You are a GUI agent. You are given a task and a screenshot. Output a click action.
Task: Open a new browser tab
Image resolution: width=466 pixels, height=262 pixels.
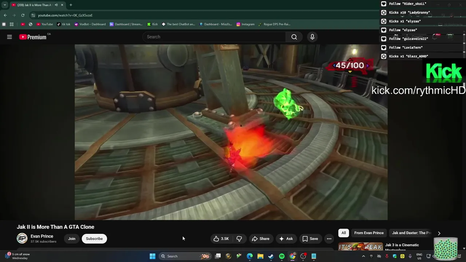click(71, 5)
